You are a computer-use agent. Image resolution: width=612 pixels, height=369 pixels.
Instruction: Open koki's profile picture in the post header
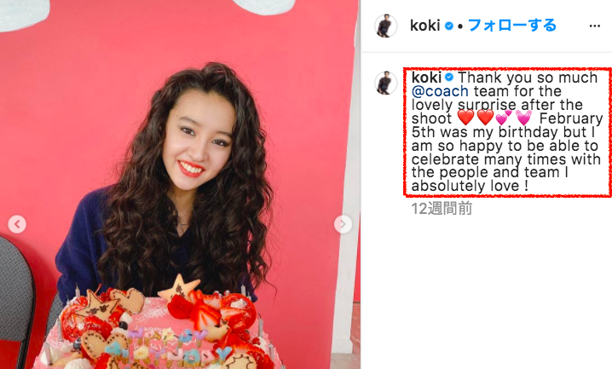[385, 26]
